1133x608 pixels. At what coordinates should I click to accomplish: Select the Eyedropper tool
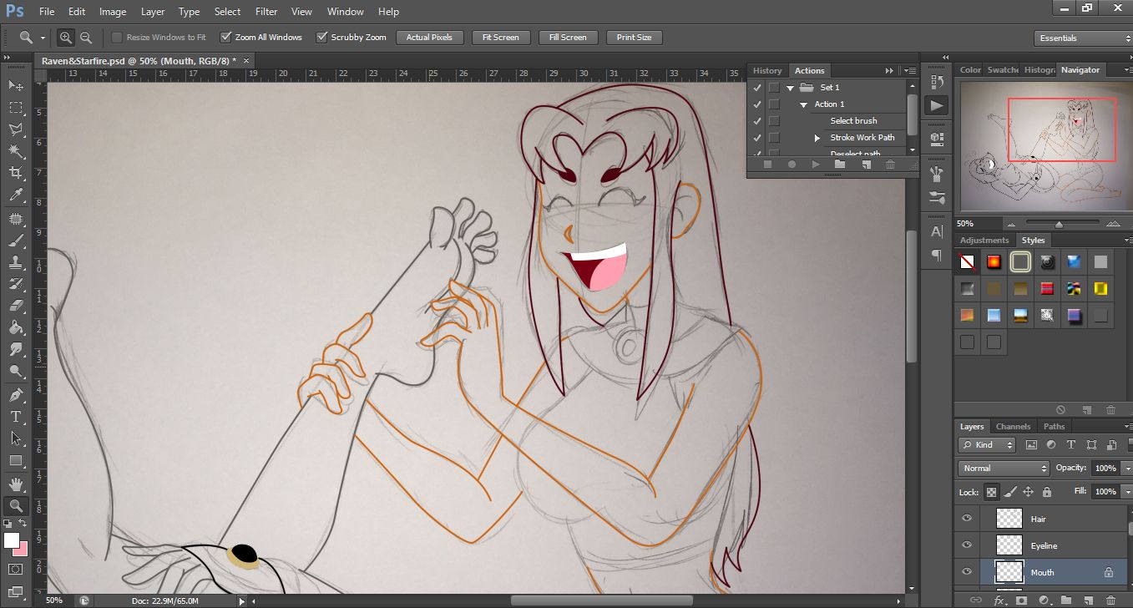16,195
